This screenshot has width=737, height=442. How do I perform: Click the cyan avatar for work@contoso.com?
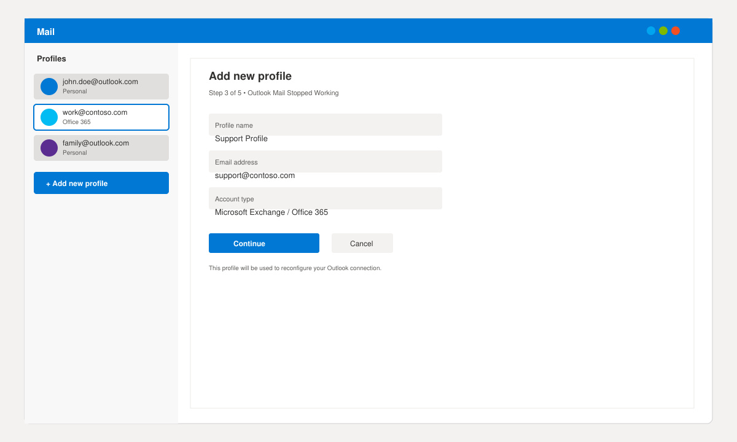(x=49, y=117)
